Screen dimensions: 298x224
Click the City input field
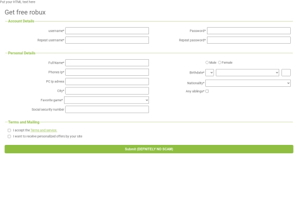coord(107,91)
